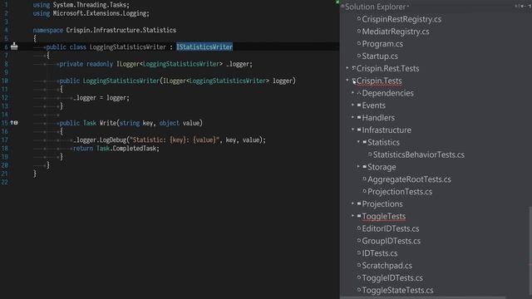
Task: Open AggregateRootTests.cs
Action: (x=409, y=179)
